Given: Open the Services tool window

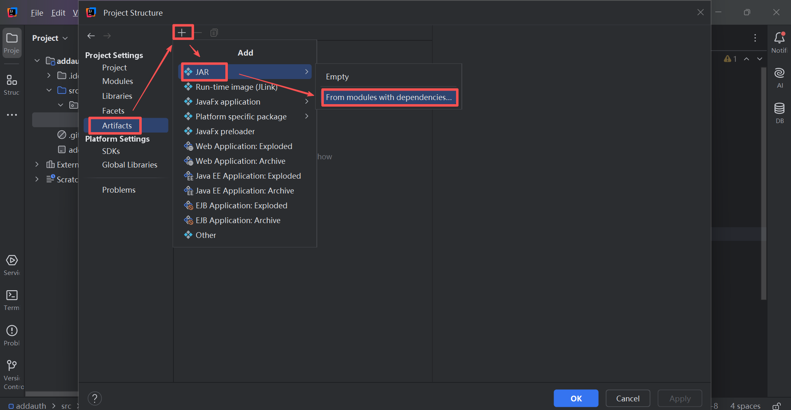Looking at the screenshot, I should point(12,261).
